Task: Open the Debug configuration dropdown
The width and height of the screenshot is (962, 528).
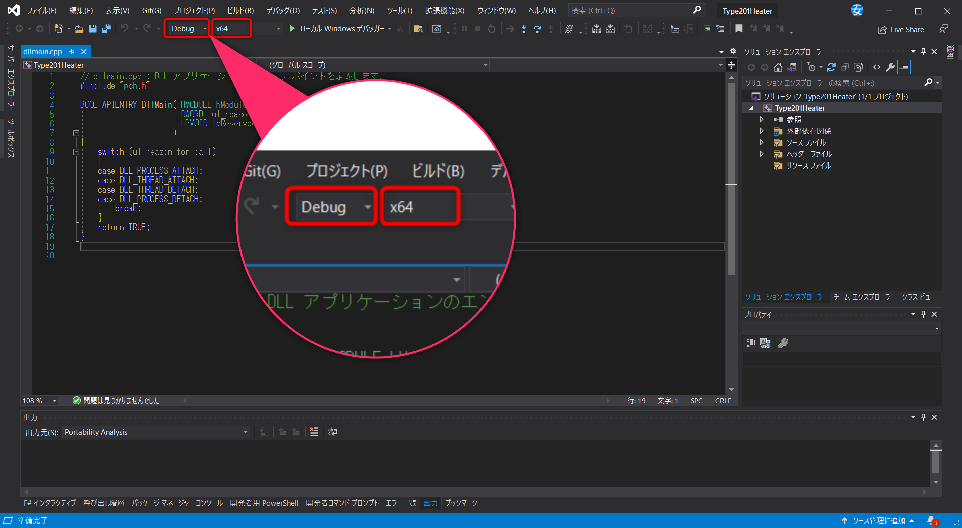Action: 189,29
